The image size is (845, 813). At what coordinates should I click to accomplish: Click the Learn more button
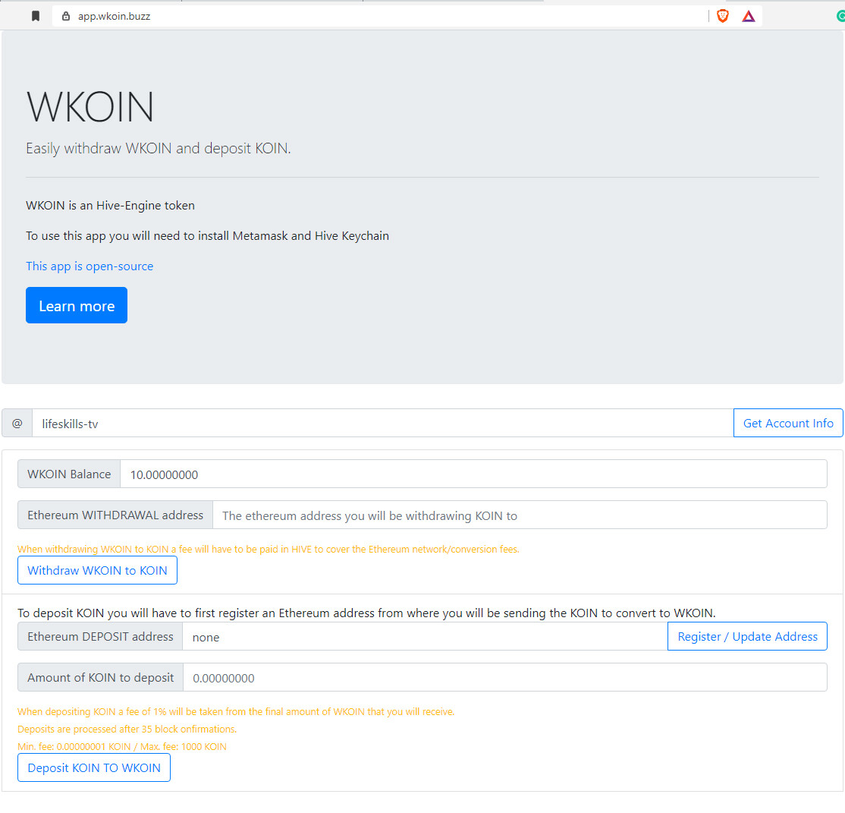77,305
